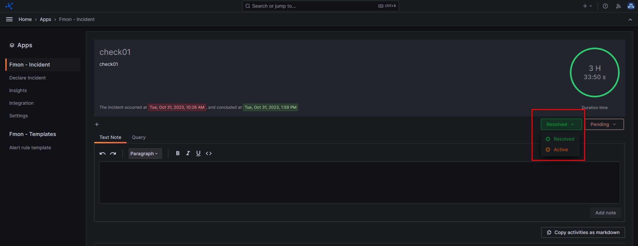This screenshot has height=246, width=638.
Task: Expand the Pending dropdown
Action: [x=604, y=124]
